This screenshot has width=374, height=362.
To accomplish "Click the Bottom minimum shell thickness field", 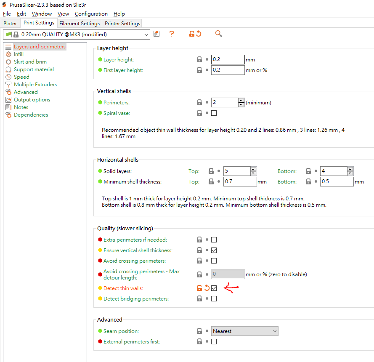I will click(x=337, y=181).
